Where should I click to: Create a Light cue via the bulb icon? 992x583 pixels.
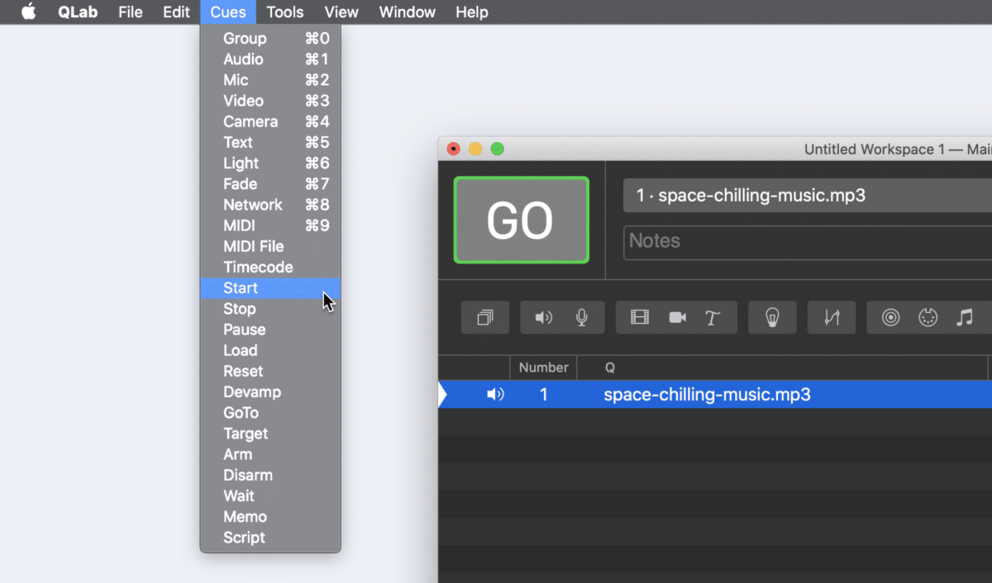pyautogui.click(x=772, y=317)
